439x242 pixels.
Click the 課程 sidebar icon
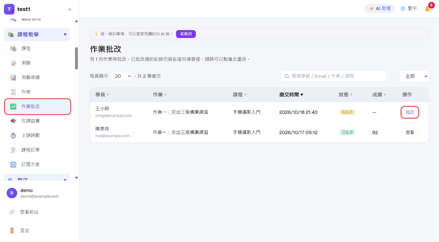[x=13, y=48]
